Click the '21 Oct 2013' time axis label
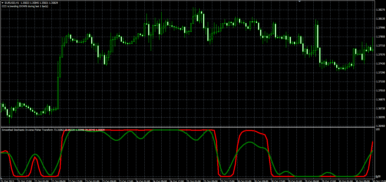The image size is (386, 182). pyautogui.click(x=7, y=181)
